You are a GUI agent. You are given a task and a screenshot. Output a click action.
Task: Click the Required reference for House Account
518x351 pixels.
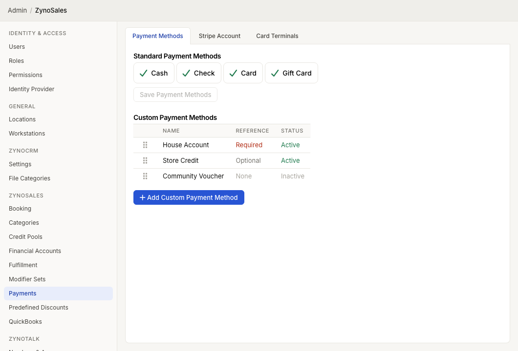click(x=249, y=145)
